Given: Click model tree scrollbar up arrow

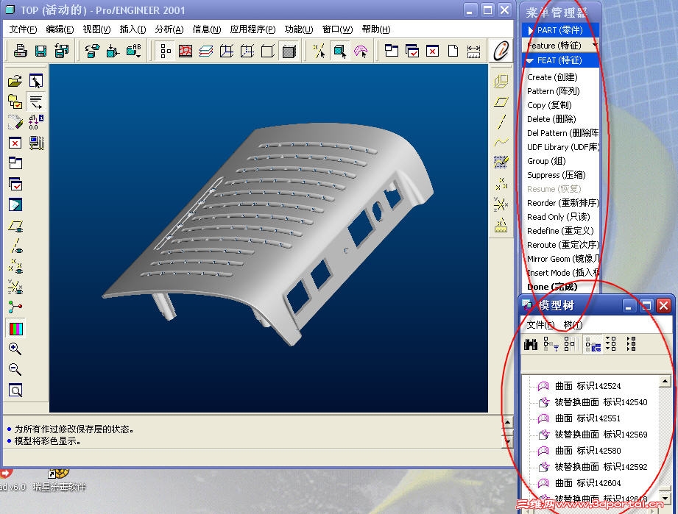Looking at the screenshot, I should [665, 381].
